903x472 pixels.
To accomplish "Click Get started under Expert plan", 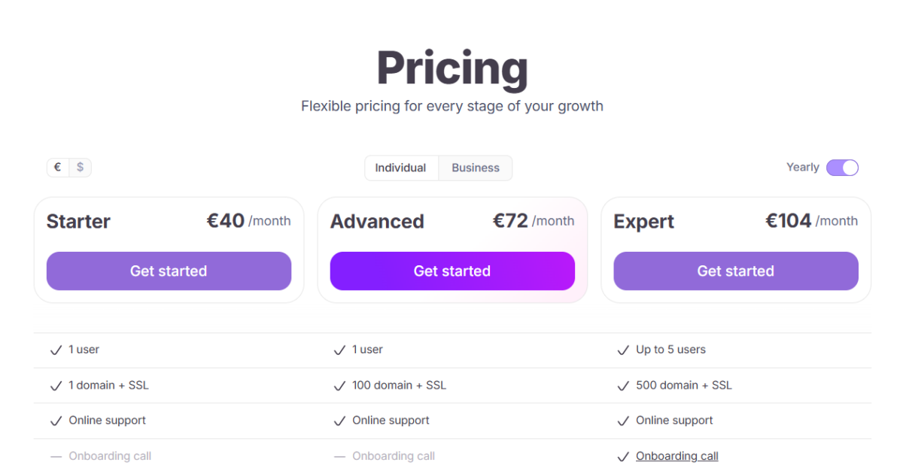I will pyautogui.click(x=736, y=271).
